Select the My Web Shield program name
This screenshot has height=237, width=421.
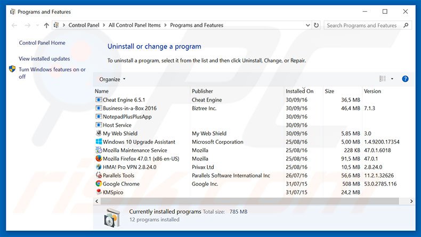[120, 133]
